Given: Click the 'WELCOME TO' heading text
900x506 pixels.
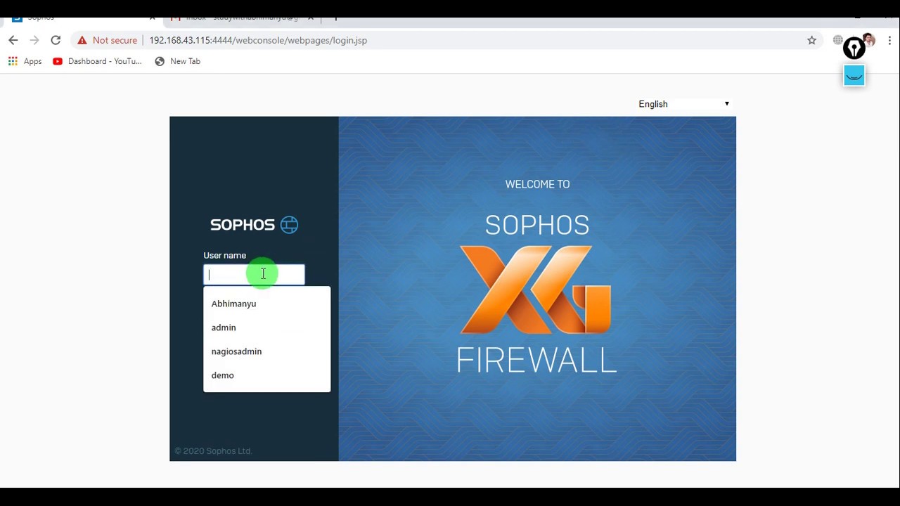Looking at the screenshot, I should [537, 184].
